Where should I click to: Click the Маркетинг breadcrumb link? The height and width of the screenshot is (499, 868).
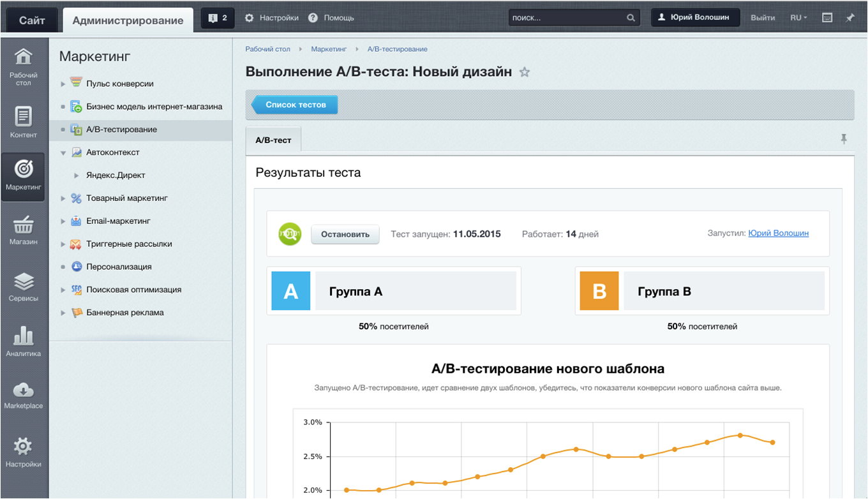329,49
